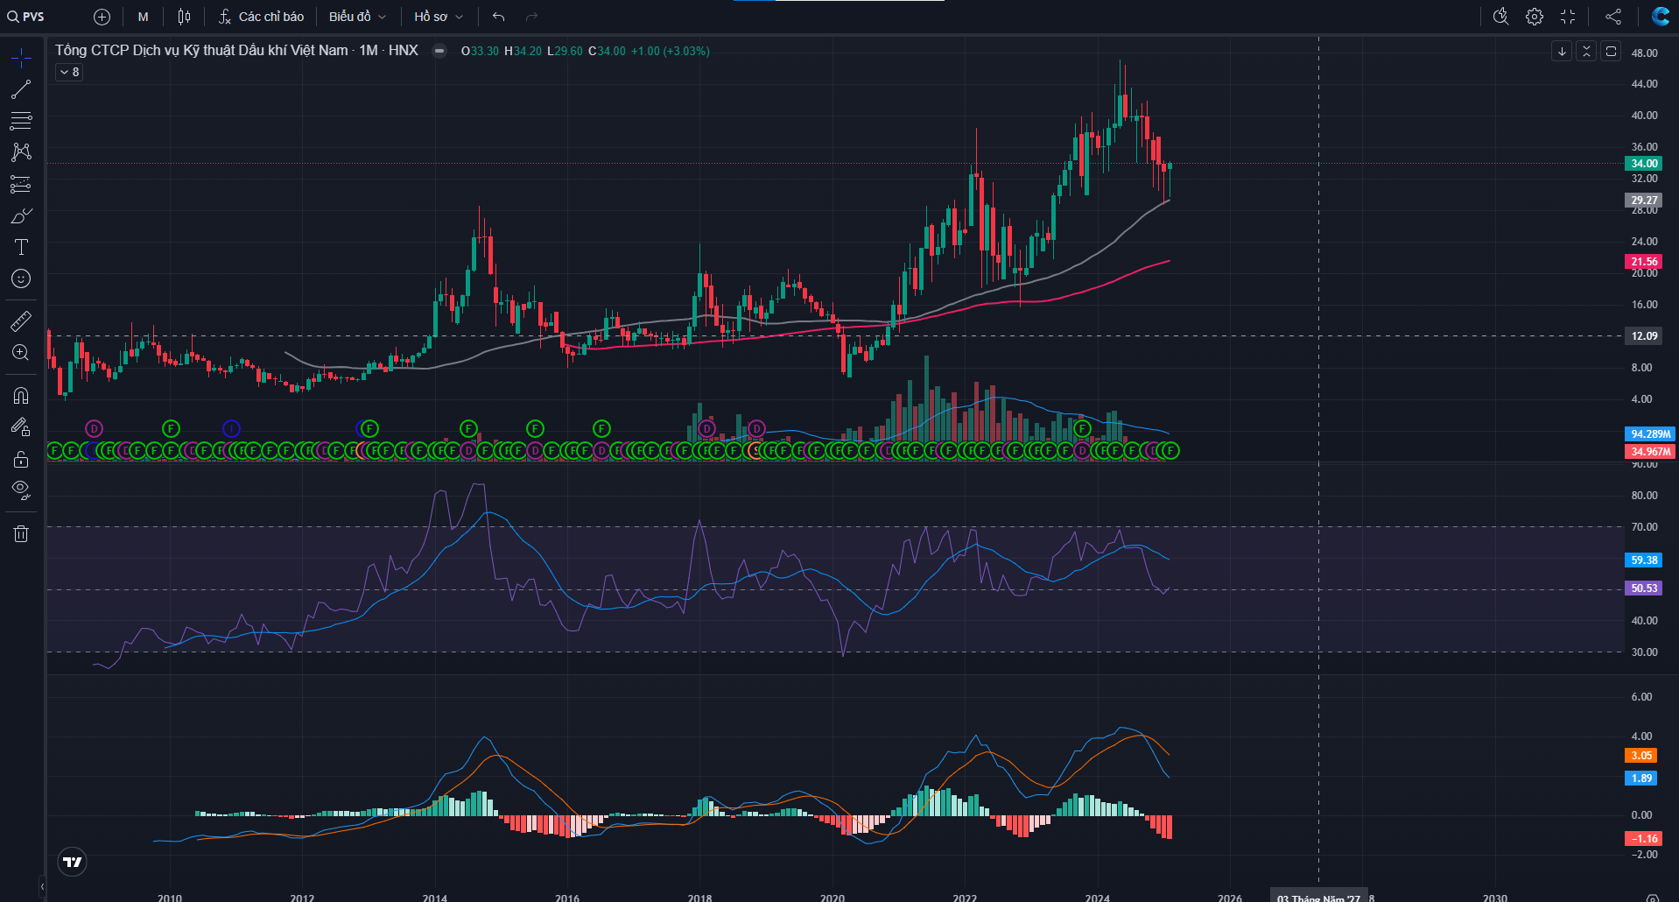This screenshot has height=902, width=1679.
Task: Undo the last chart action
Action: point(499,17)
